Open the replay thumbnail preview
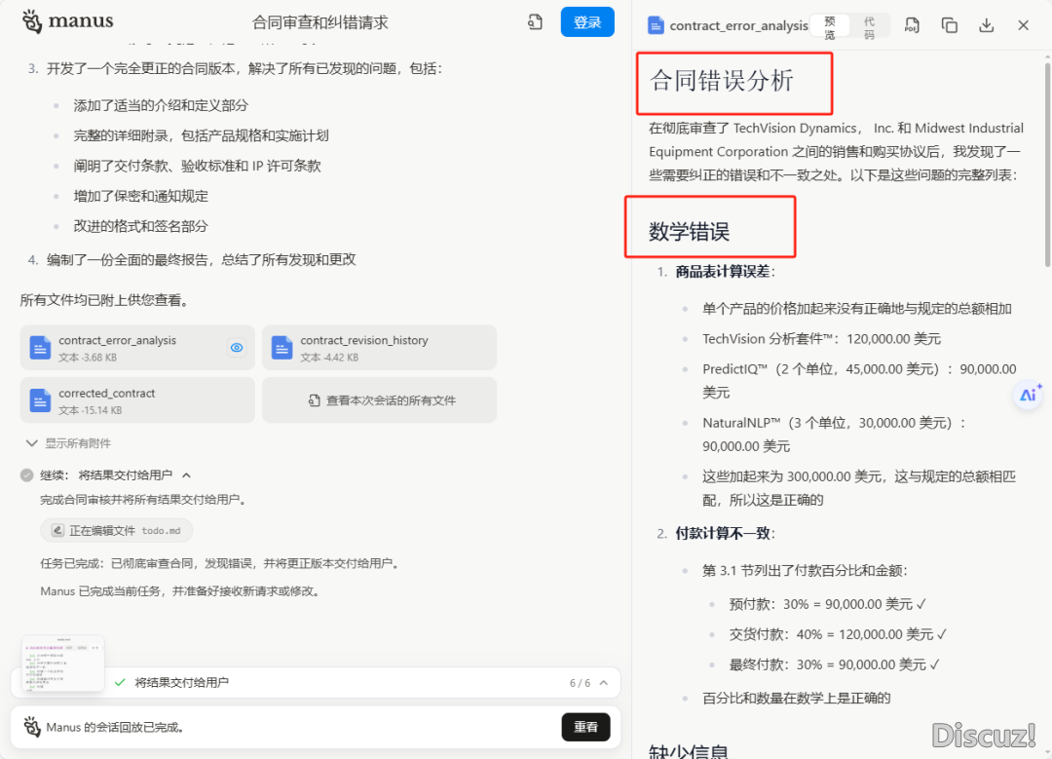The height and width of the screenshot is (759, 1052). pyautogui.click(x=63, y=663)
